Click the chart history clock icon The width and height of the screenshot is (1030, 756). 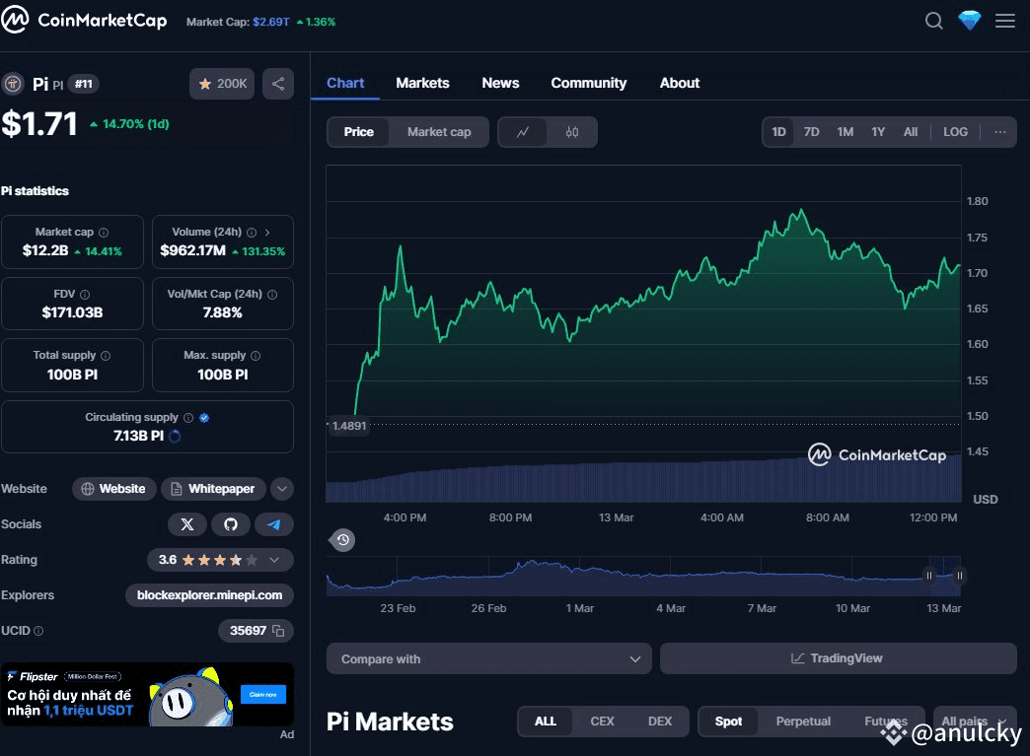pos(343,540)
